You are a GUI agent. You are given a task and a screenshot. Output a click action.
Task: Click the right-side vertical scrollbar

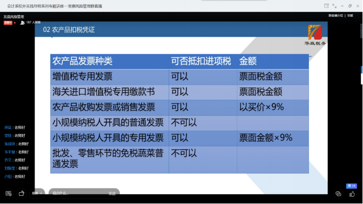(361, 30)
